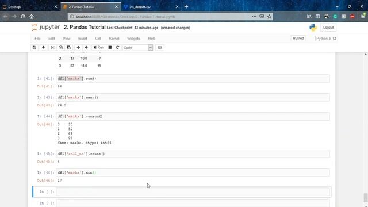The height and width of the screenshot is (207, 368).
Task: Move selected cell up with the arrow icon
Action: (x=78, y=47)
